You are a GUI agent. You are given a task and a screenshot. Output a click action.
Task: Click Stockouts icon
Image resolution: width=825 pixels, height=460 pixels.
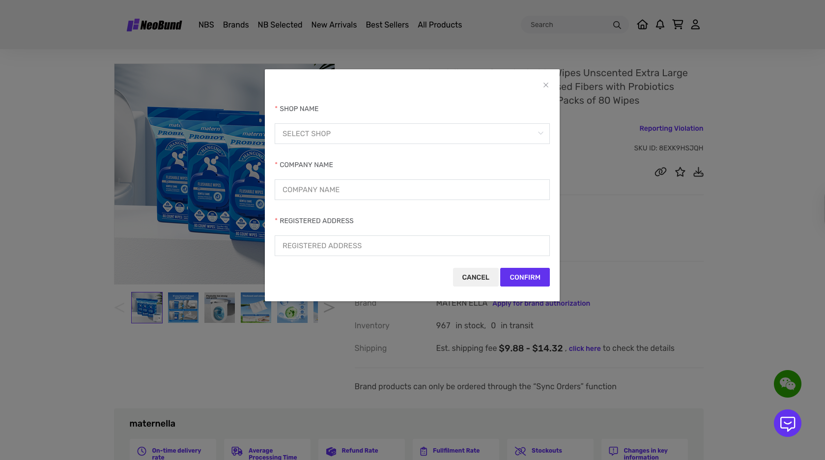click(x=520, y=451)
